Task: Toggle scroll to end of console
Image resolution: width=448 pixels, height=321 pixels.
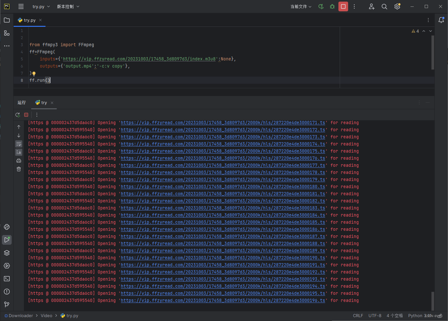Action: (x=19, y=152)
